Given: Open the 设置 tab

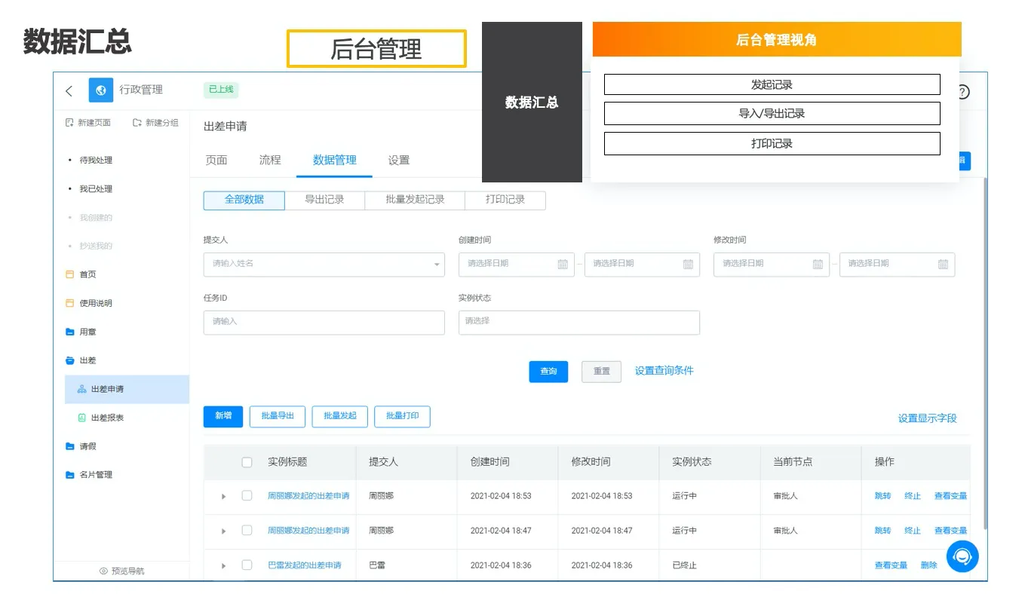Looking at the screenshot, I should click(x=399, y=160).
